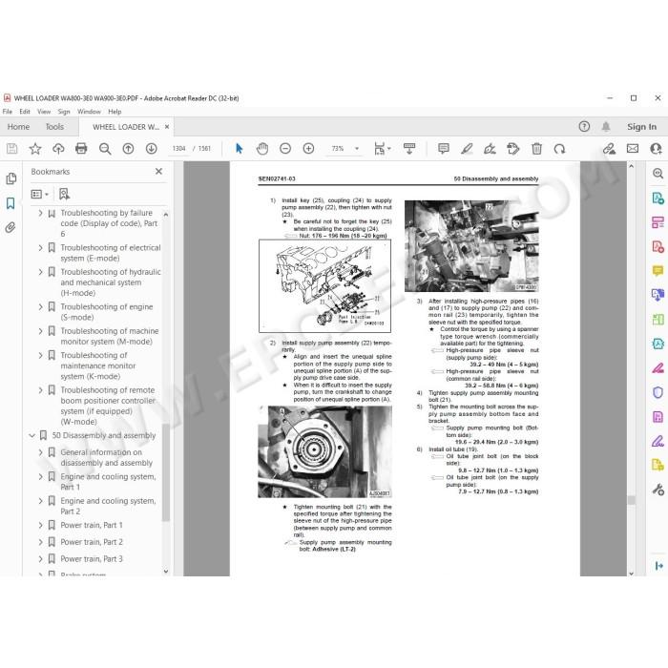The height and width of the screenshot is (668, 668).
Task: Open the Sign menu
Action: pyautogui.click(x=64, y=112)
